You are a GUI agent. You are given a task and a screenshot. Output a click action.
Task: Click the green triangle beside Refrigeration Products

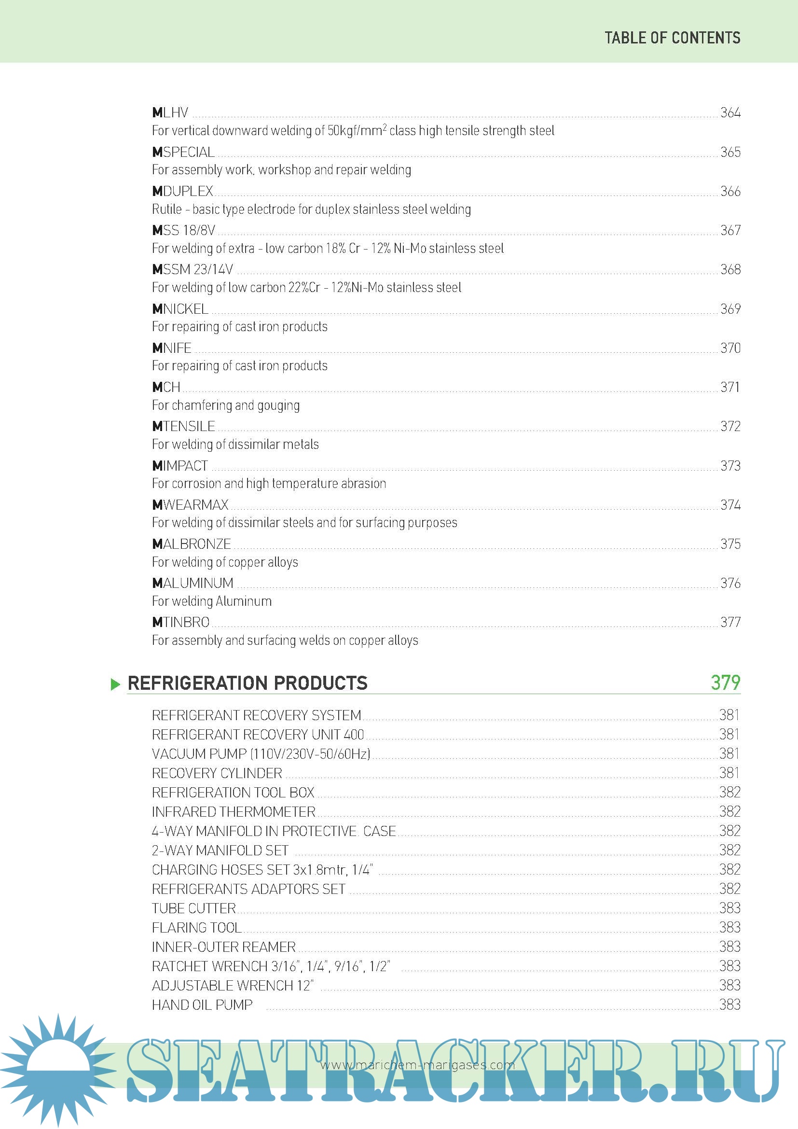[x=115, y=684]
